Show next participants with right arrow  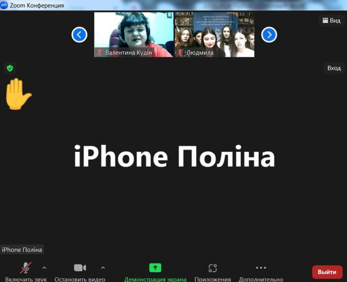click(x=269, y=35)
